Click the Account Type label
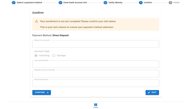Image resolution: width=192 pixels, height=109 pixels. coord(42,51)
